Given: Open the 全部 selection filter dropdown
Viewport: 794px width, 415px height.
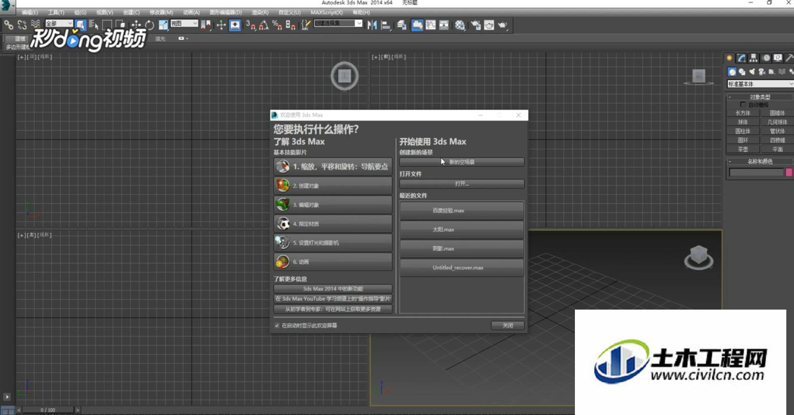Looking at the screenshot, I should pos(59,24).
